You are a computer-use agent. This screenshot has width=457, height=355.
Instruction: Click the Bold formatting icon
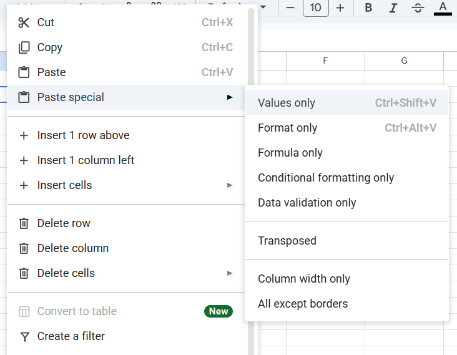pos(368,8)
